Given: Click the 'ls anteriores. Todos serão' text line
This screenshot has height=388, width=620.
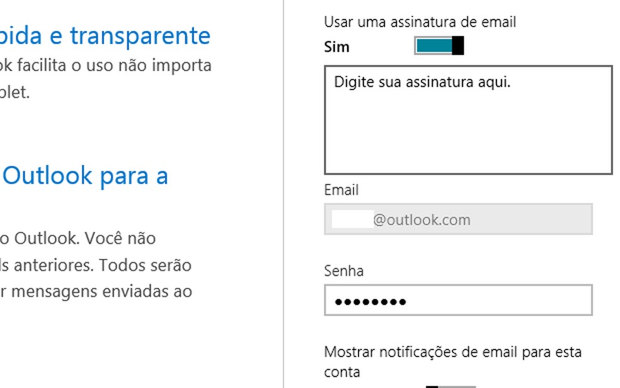Looking at the screenshot, I should (95, 265).
